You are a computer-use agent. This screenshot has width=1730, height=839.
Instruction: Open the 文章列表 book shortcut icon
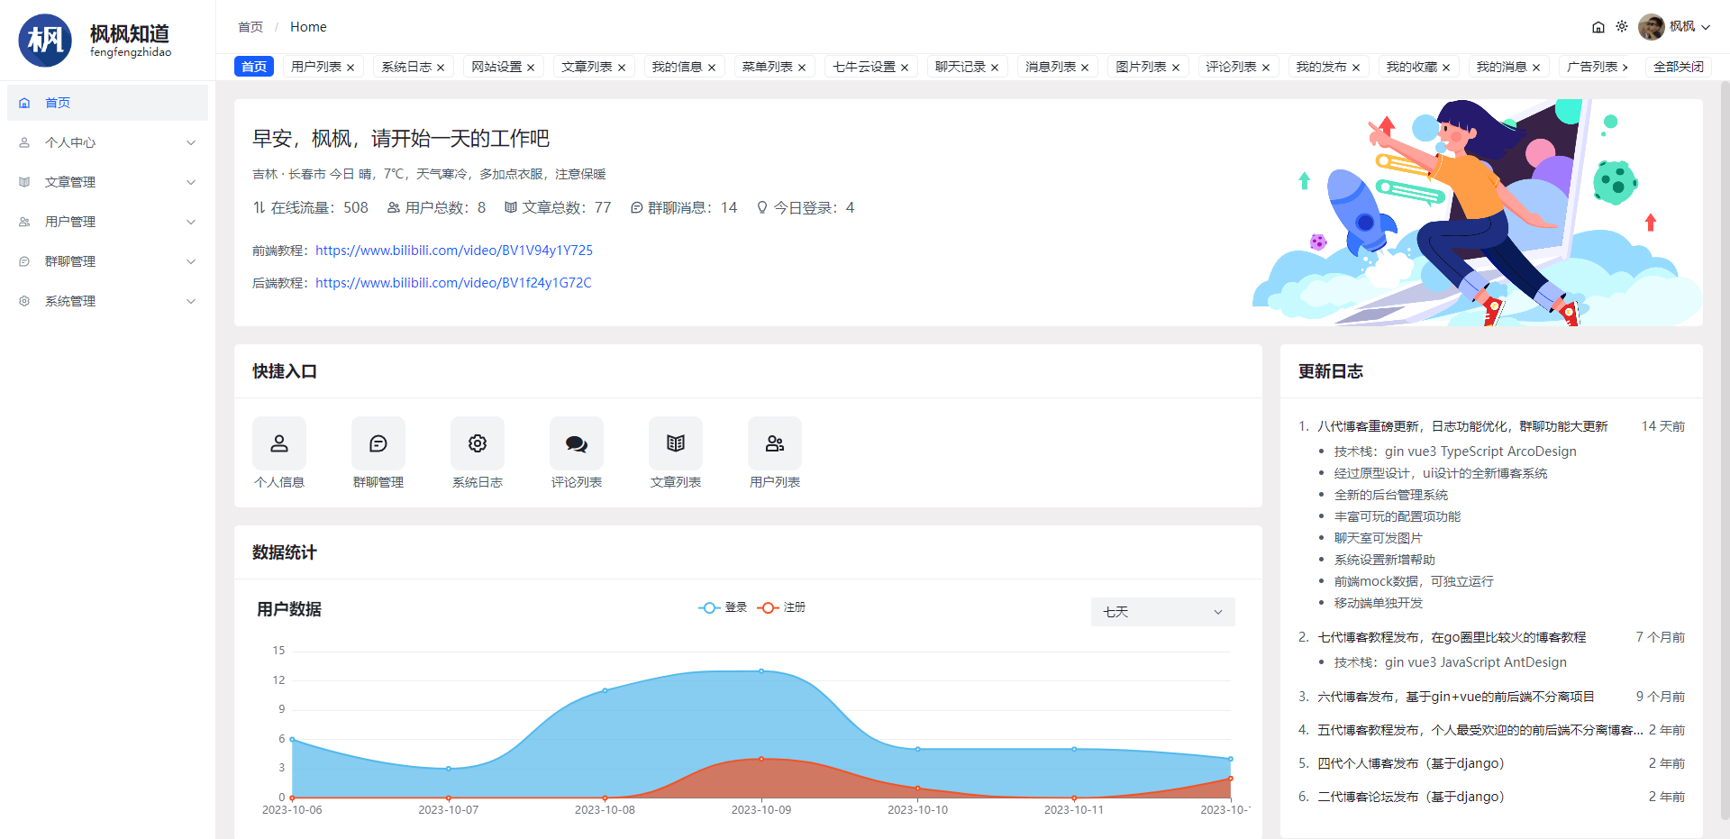point(676,443)
